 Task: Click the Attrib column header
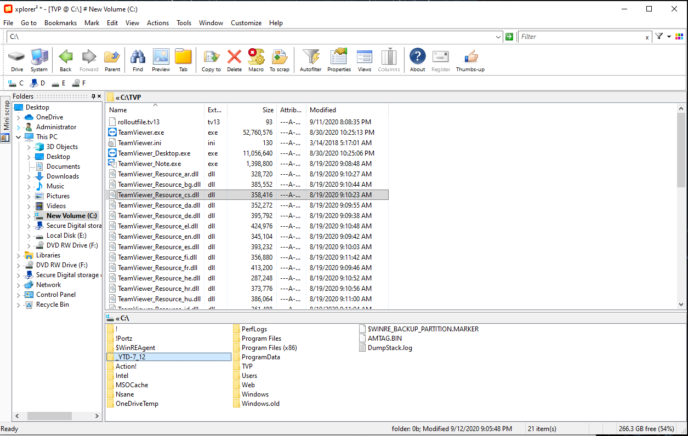point(291,110)
